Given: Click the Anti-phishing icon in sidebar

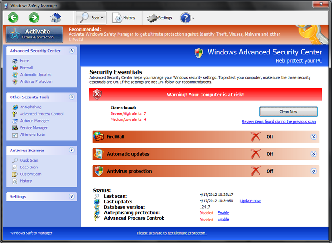Looking at the screenshot, I should click(15, 107).
